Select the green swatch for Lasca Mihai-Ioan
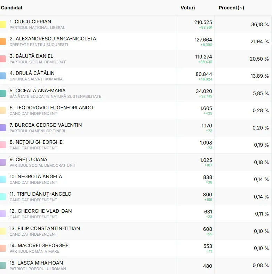Screen dimensions: 272x274 tap(3, 266)
